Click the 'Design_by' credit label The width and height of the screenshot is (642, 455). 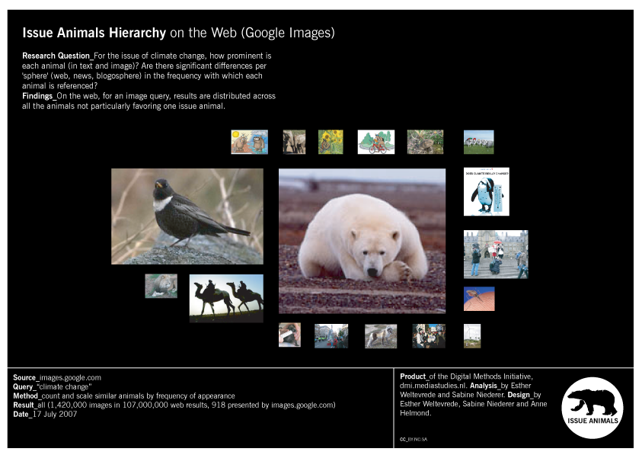point(524,395)
